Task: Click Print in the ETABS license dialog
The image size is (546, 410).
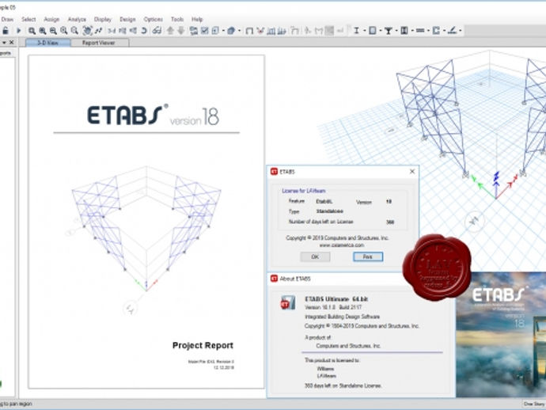Action: tap(368, 256)
